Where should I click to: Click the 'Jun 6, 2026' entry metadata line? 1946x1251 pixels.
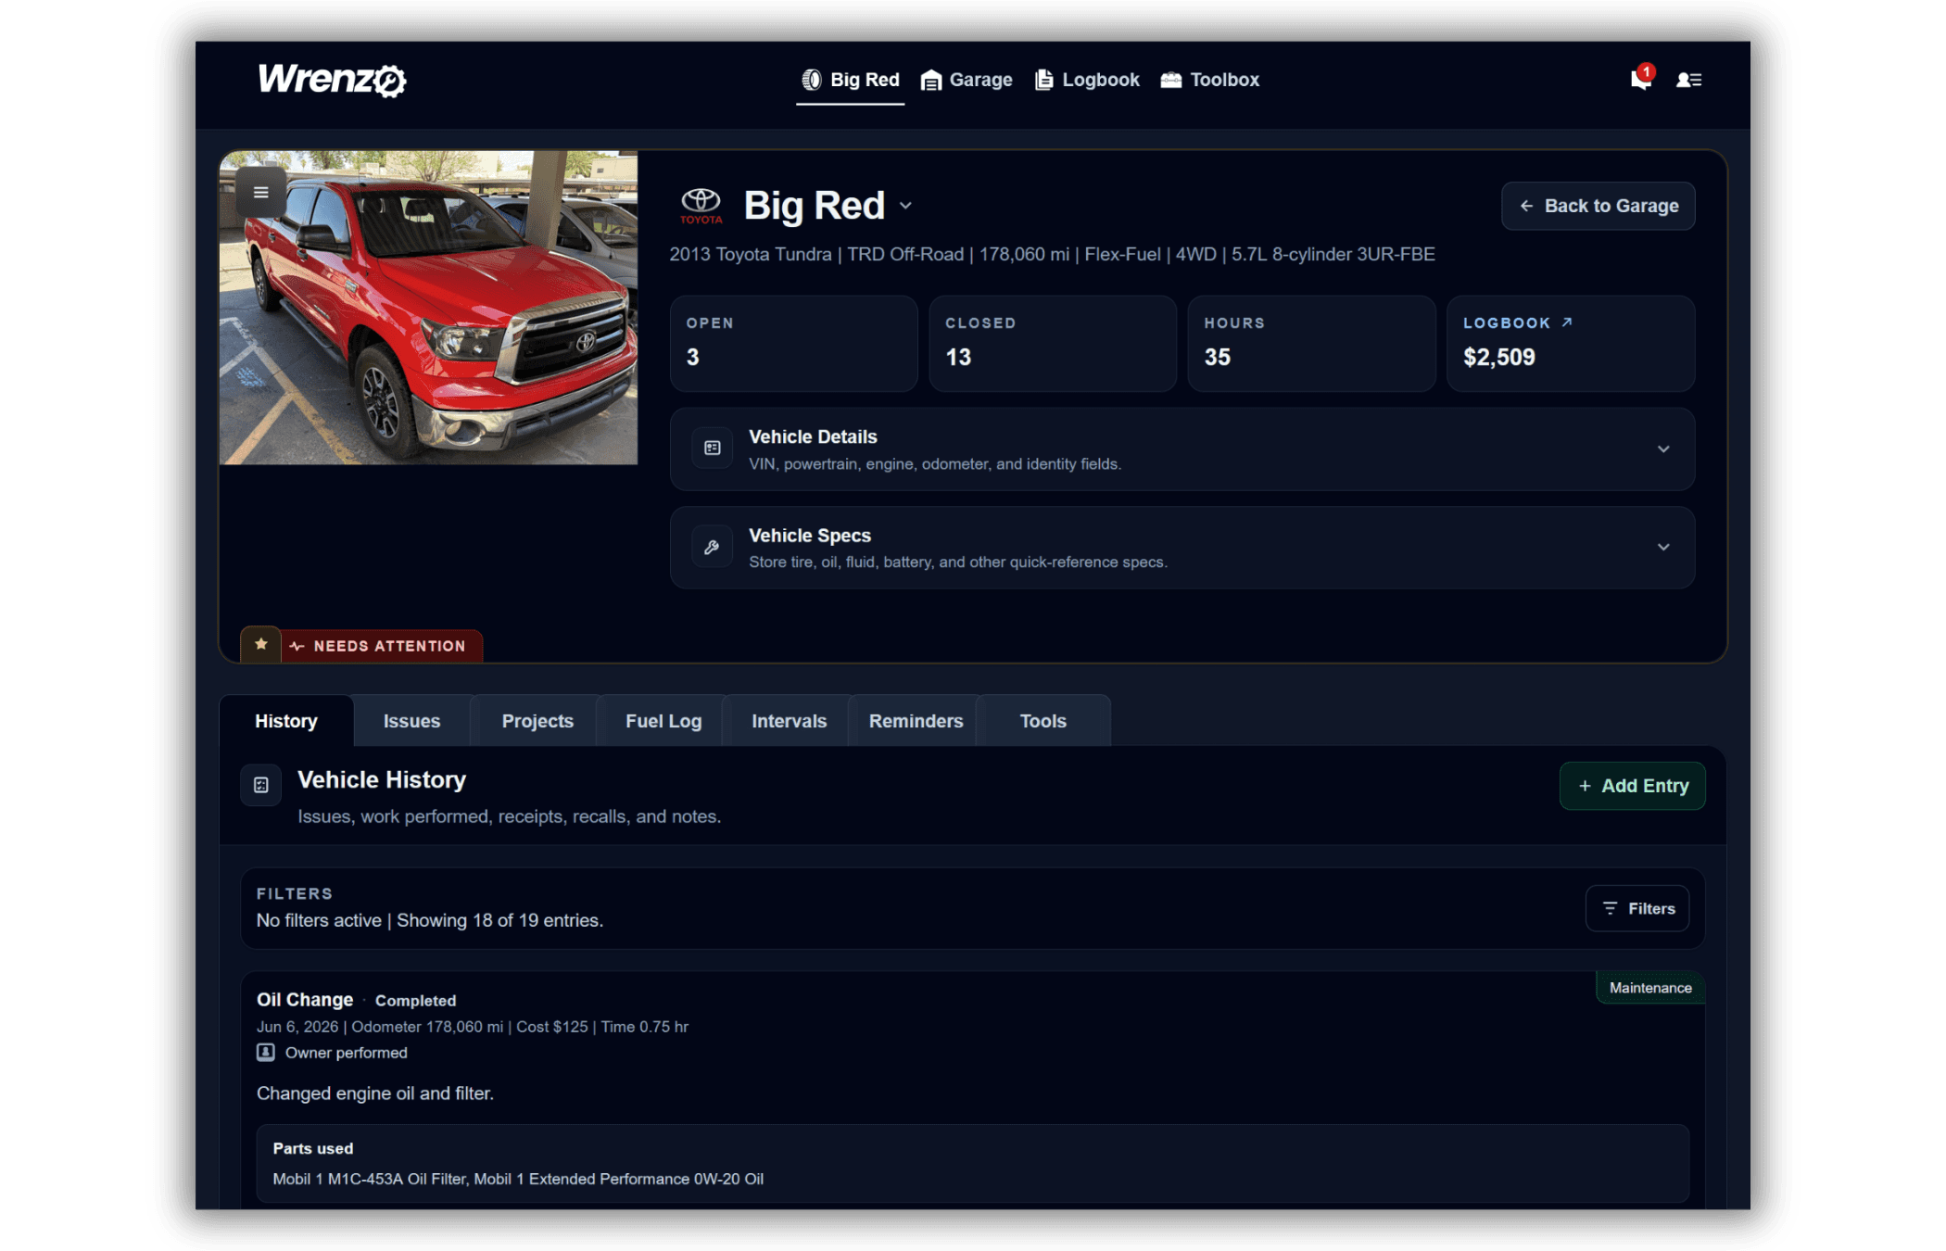coord(473,1027)
